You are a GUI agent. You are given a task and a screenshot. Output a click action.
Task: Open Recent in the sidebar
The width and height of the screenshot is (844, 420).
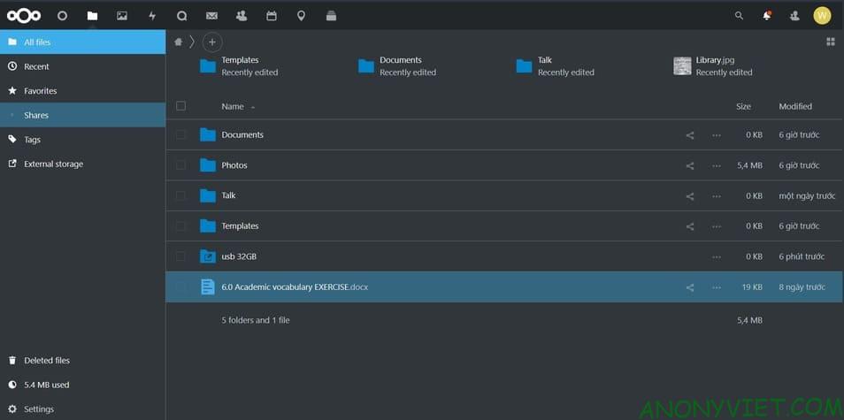tap(36, 66)
